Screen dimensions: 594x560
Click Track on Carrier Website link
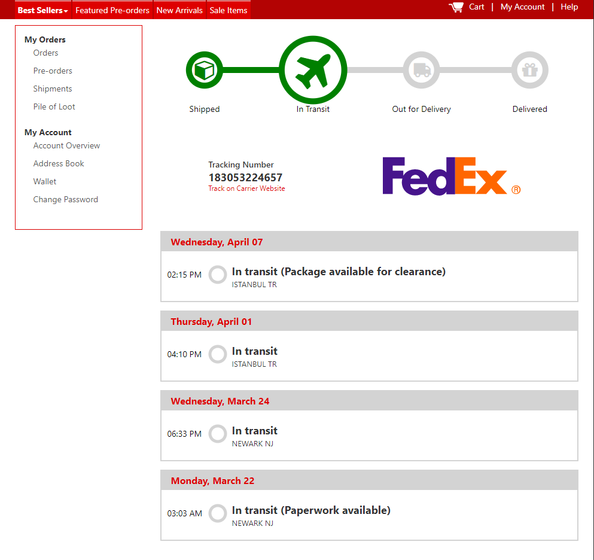pyautogui.click(x=246, y=188)
